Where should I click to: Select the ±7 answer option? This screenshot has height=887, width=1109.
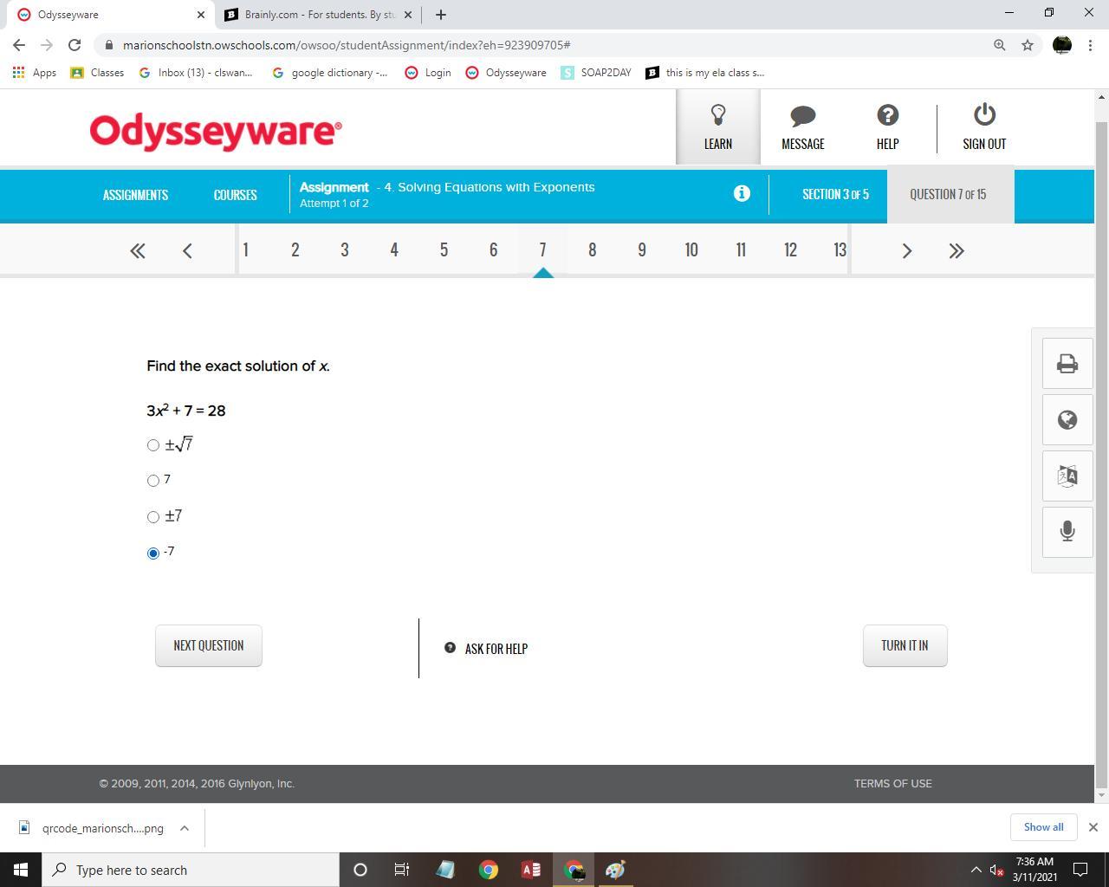(x=153, y=517)
